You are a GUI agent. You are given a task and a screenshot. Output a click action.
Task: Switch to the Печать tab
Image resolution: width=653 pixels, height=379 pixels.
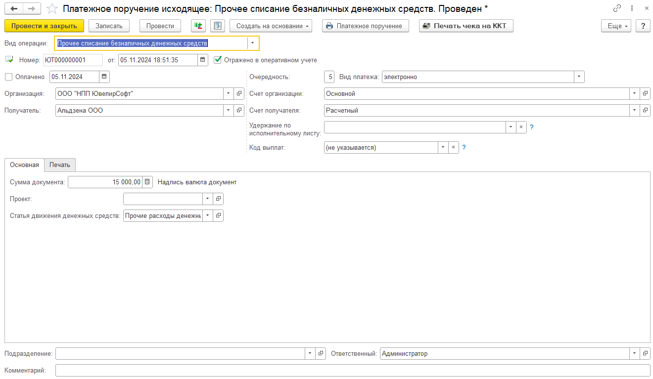click(60, 165)
